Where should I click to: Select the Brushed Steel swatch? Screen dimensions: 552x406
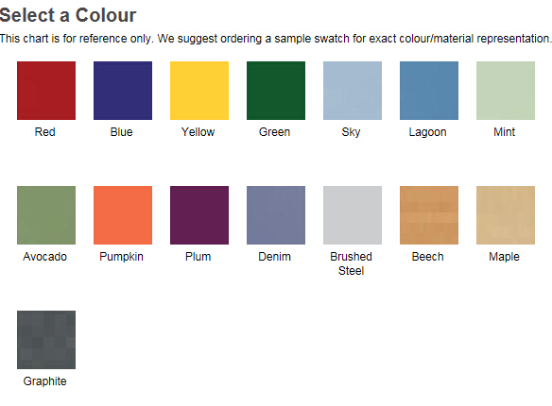pos(353,215)
